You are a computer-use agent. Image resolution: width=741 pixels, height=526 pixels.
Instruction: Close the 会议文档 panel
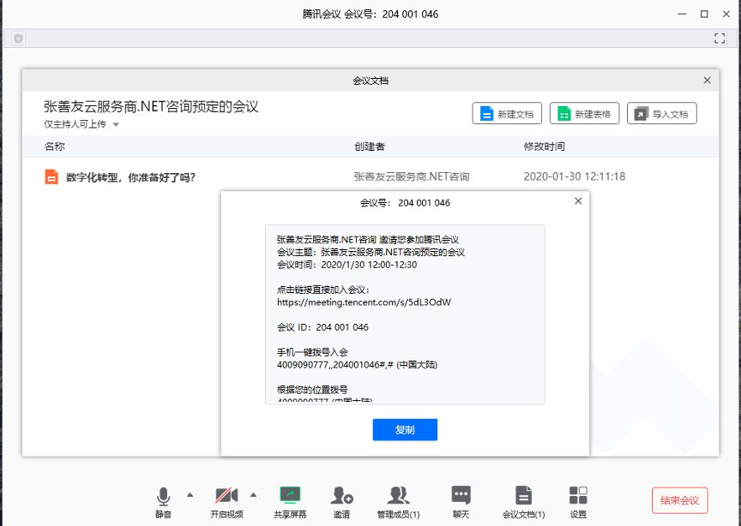pyautogui.click(x=707, y=81)
